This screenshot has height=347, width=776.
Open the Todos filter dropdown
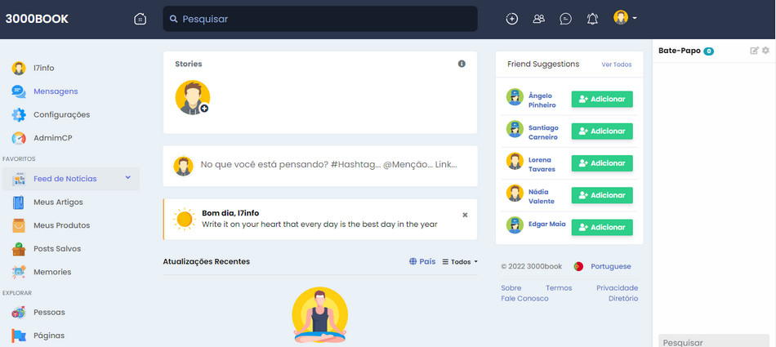(460, 262)
